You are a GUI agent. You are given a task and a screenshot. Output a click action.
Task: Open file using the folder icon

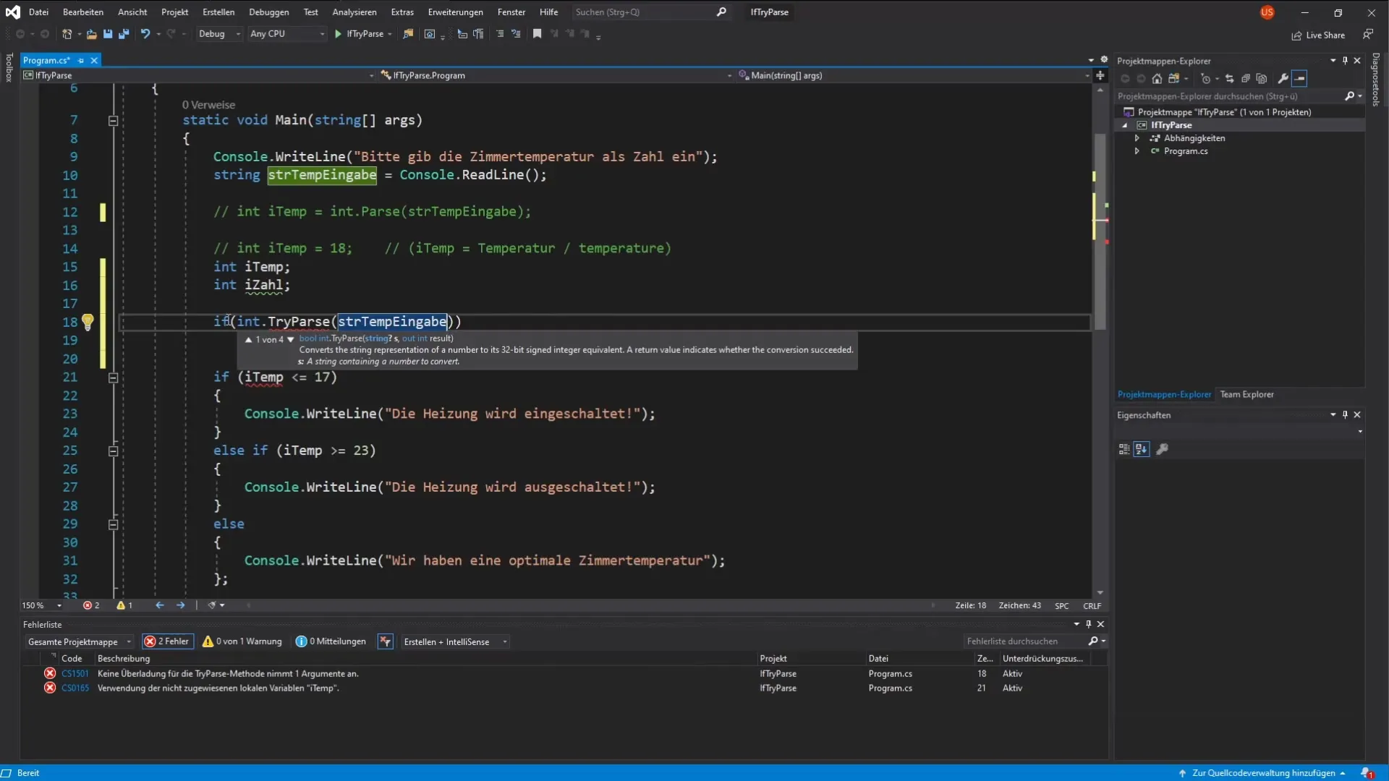[x=91, y=34]
